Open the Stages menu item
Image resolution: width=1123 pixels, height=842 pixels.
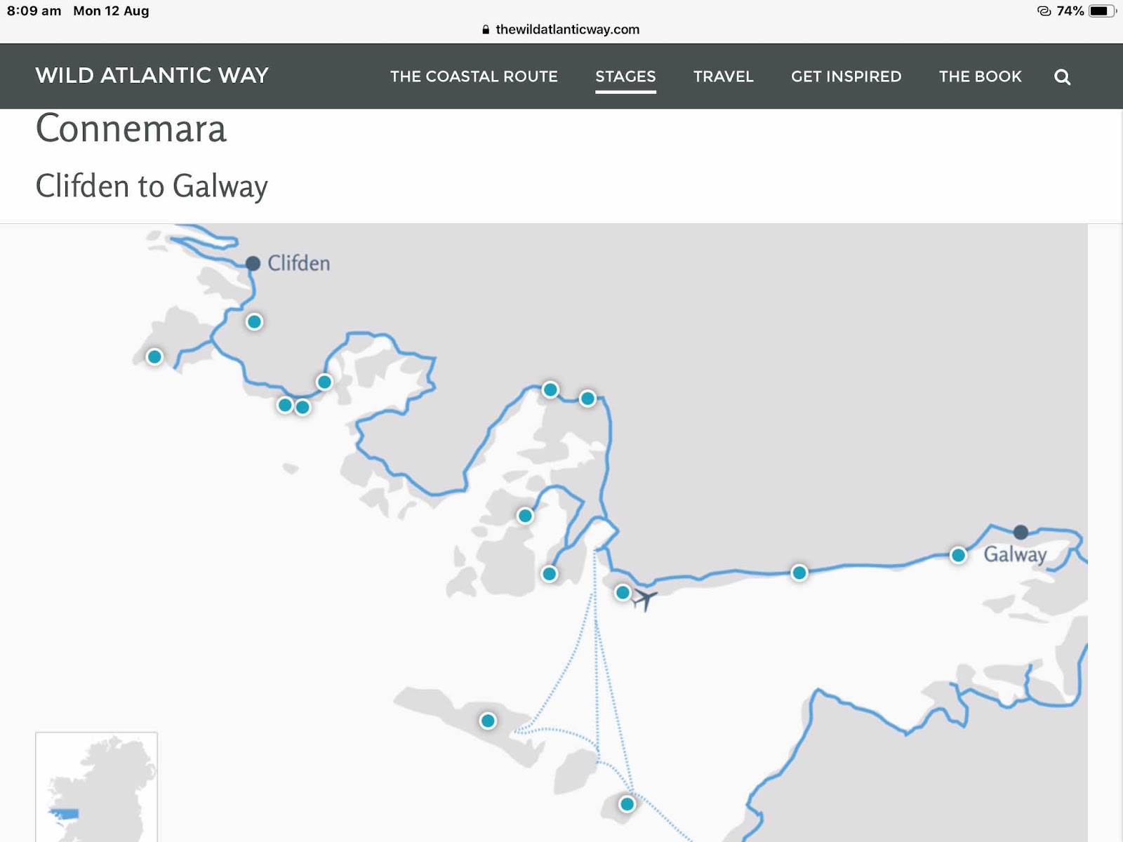625,76
